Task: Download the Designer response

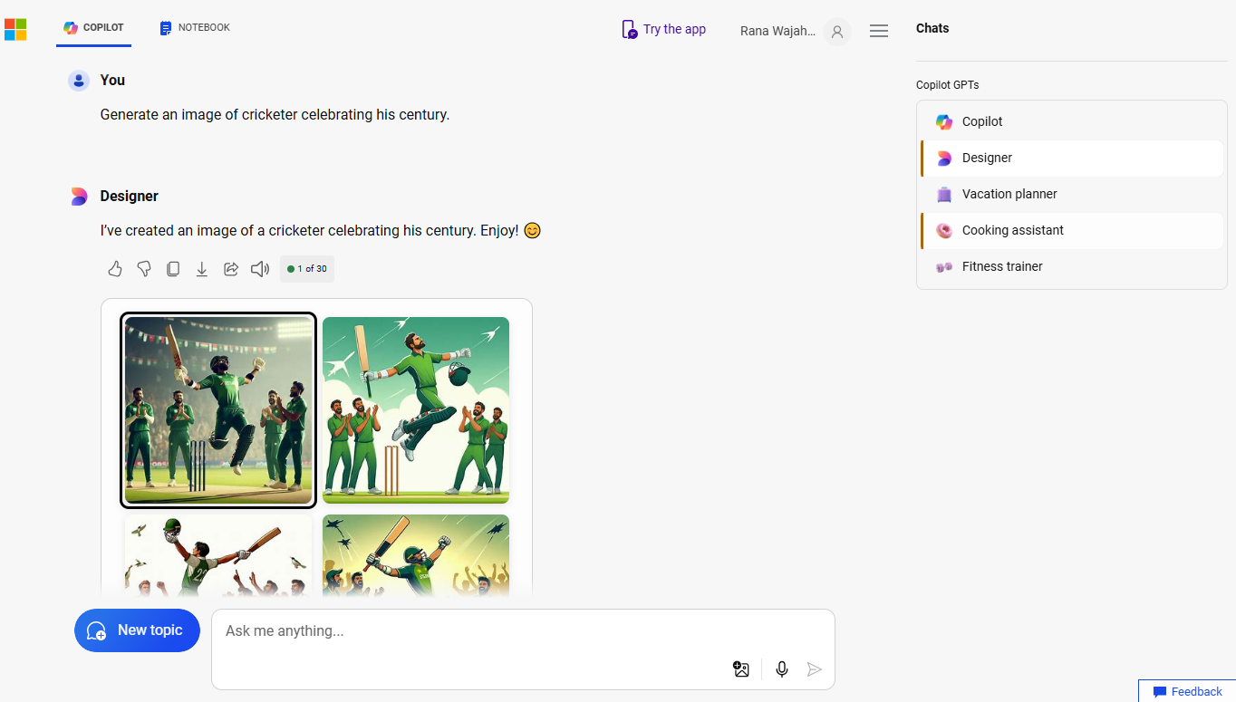Action: [x=202, y=269]
